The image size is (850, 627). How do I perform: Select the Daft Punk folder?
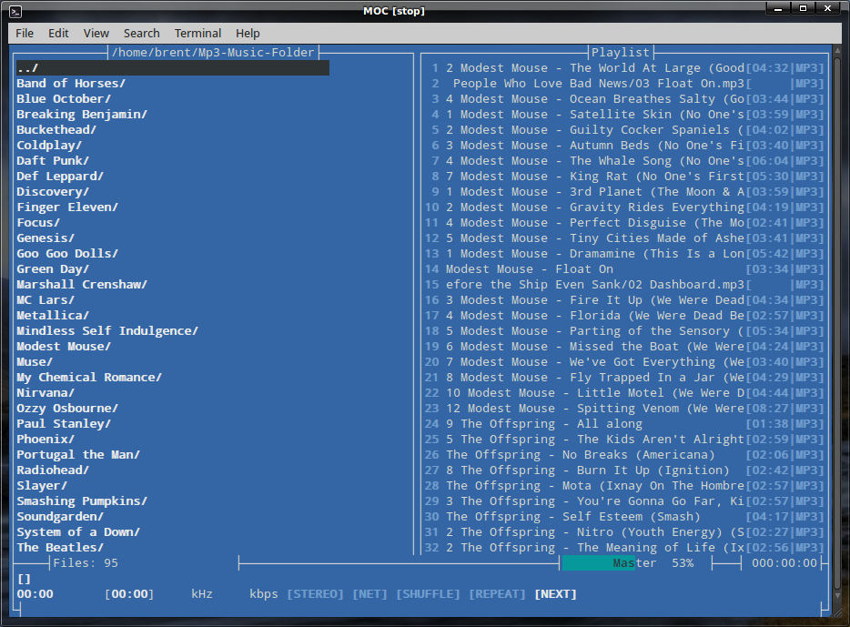(53, 161)
